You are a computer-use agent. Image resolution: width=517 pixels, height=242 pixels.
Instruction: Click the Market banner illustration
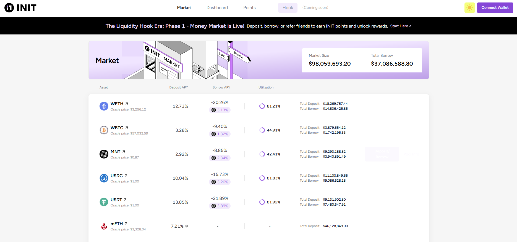[x=187, y=60]
